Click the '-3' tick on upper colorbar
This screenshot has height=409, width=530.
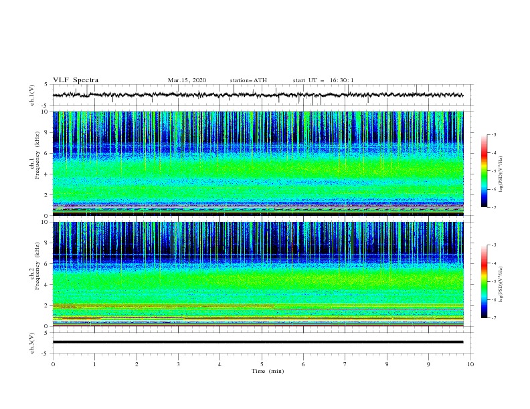pyautogui.click(x=494, y=134)
